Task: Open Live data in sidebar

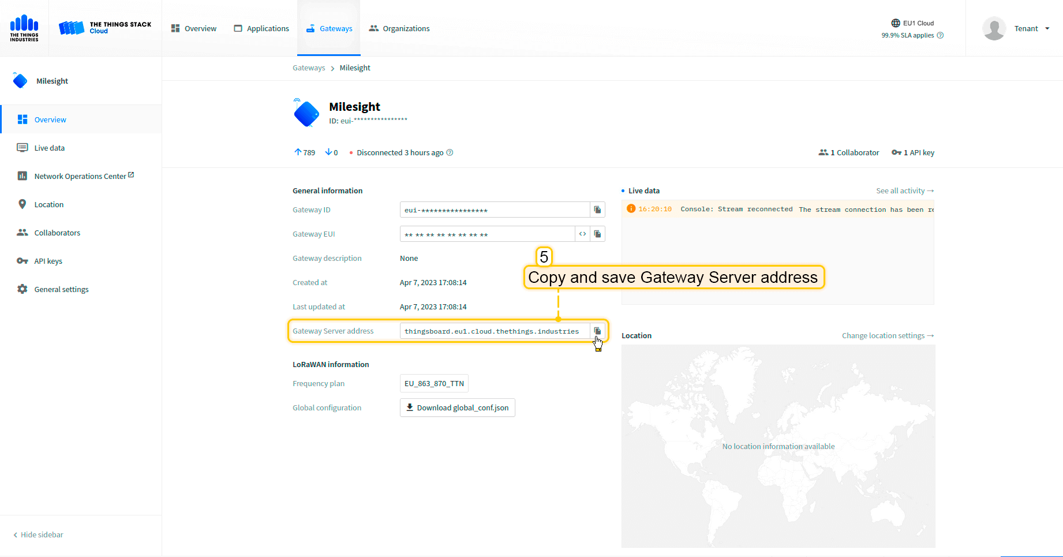Action: 49,148
